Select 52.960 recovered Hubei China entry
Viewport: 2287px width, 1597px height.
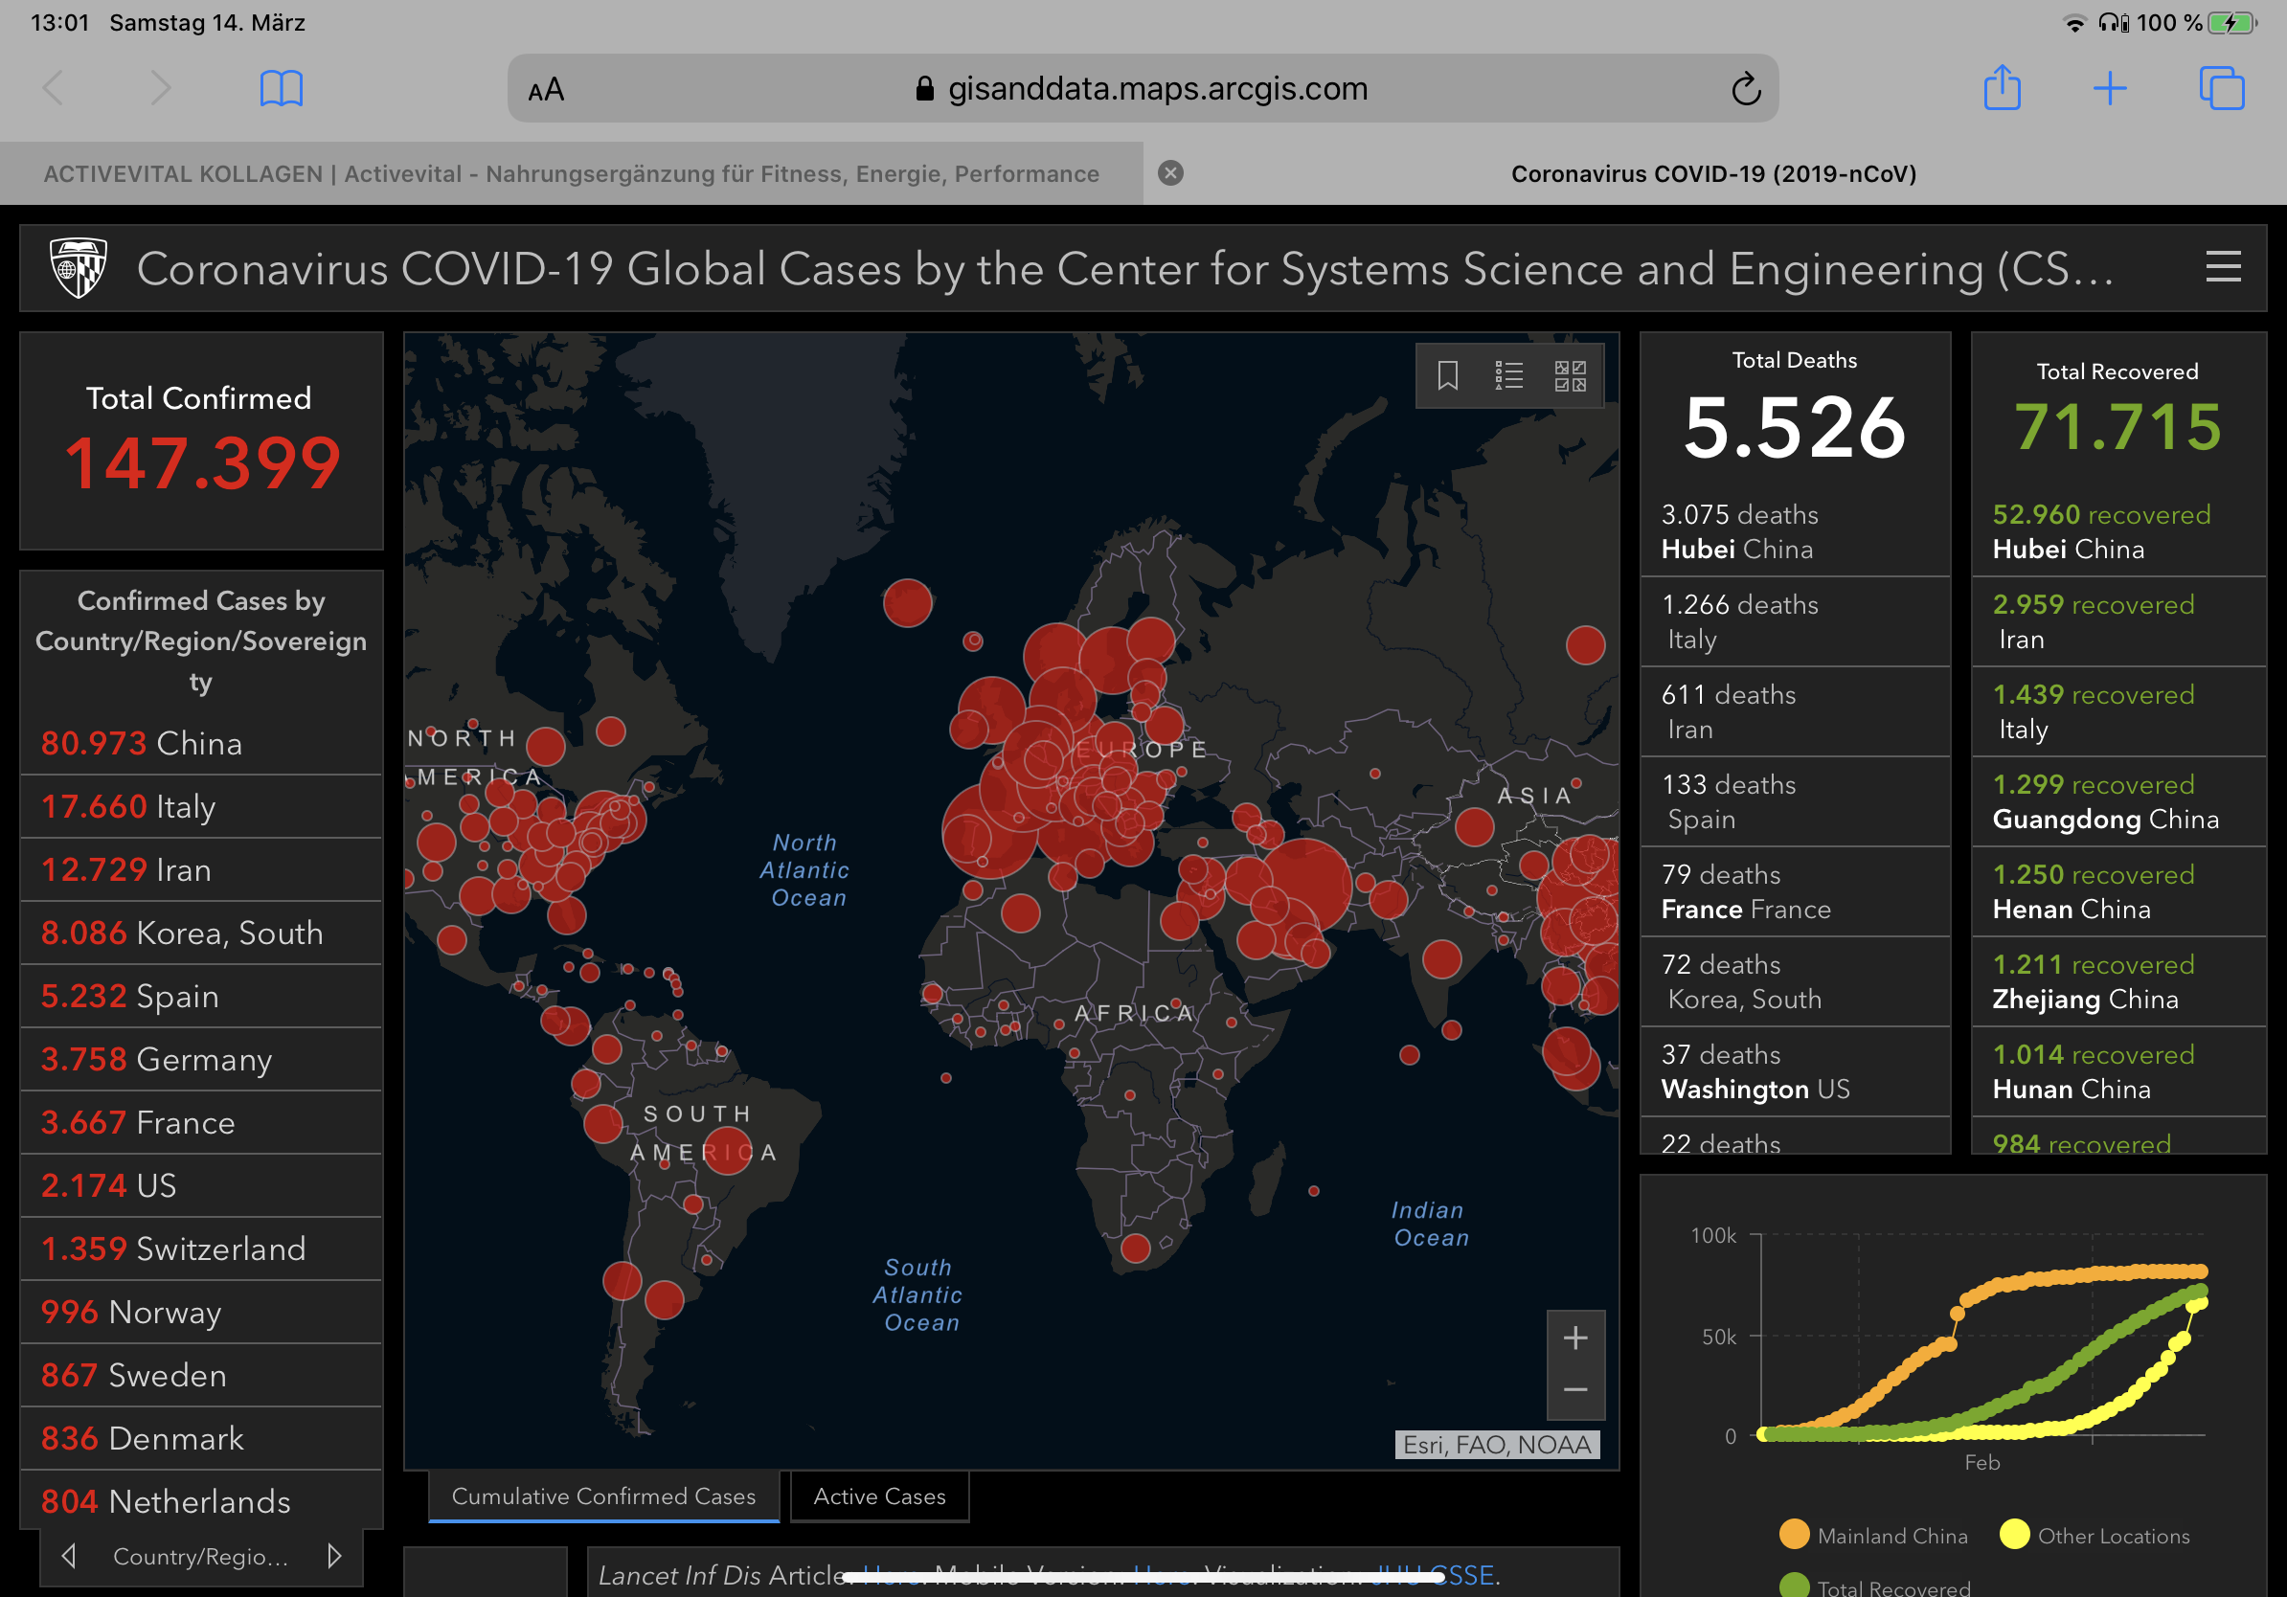pyautogui.click(x=2118, y=531)
